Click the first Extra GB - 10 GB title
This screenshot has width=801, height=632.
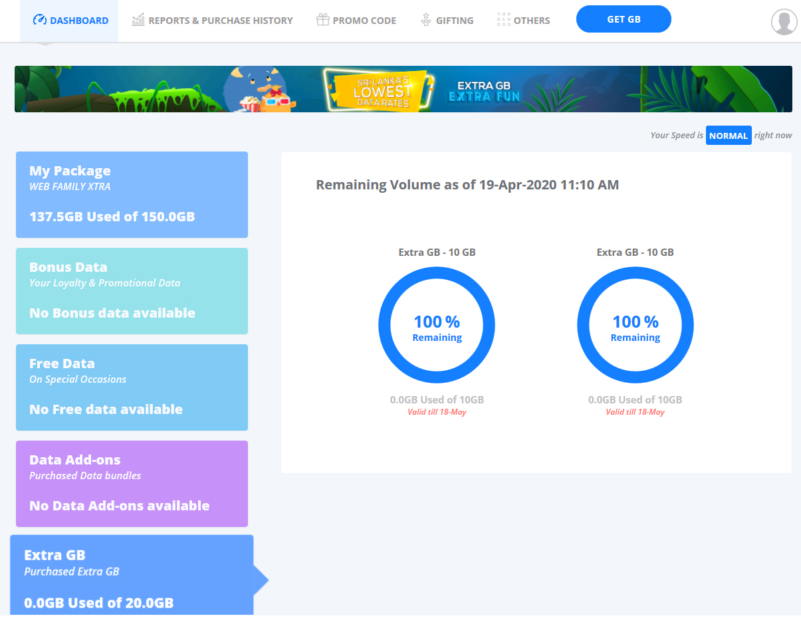click(x=437, y=253)
